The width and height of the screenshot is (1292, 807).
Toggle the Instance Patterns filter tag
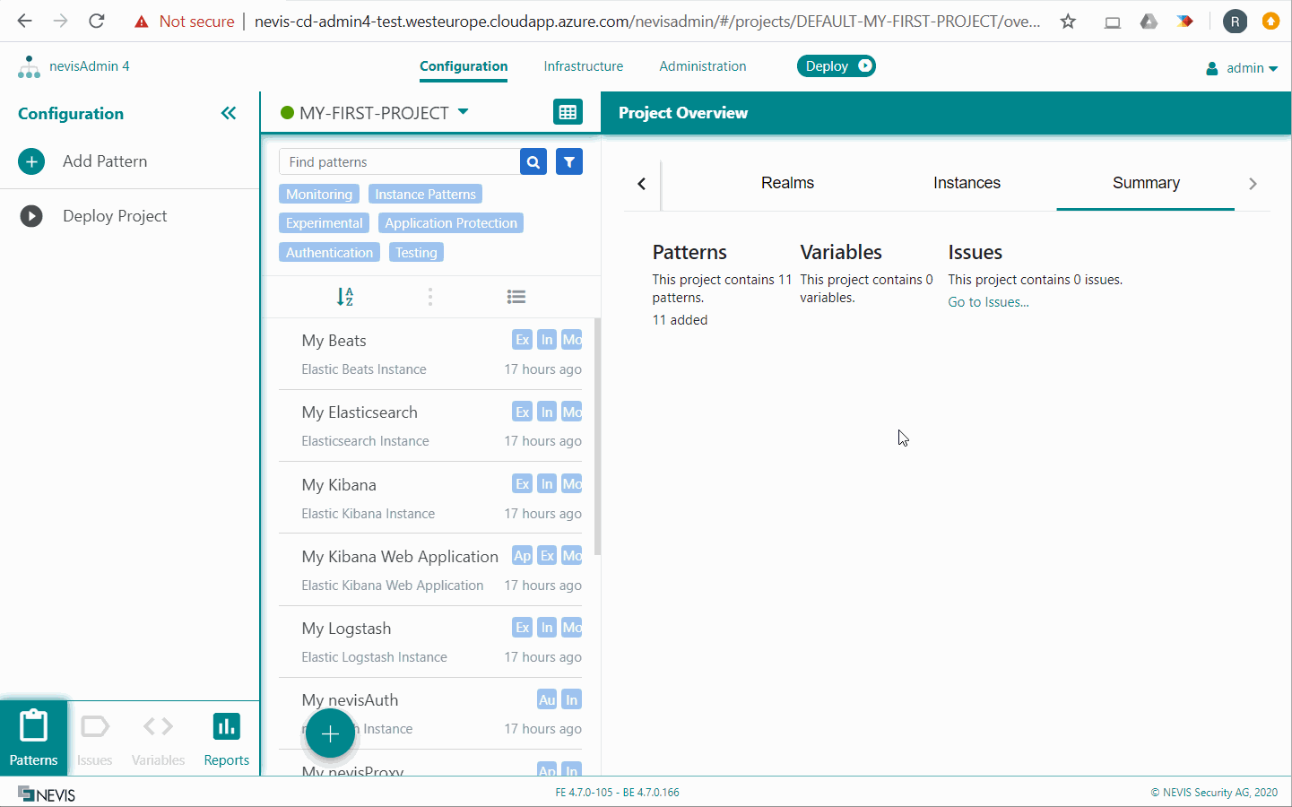[x=425, y=195]
